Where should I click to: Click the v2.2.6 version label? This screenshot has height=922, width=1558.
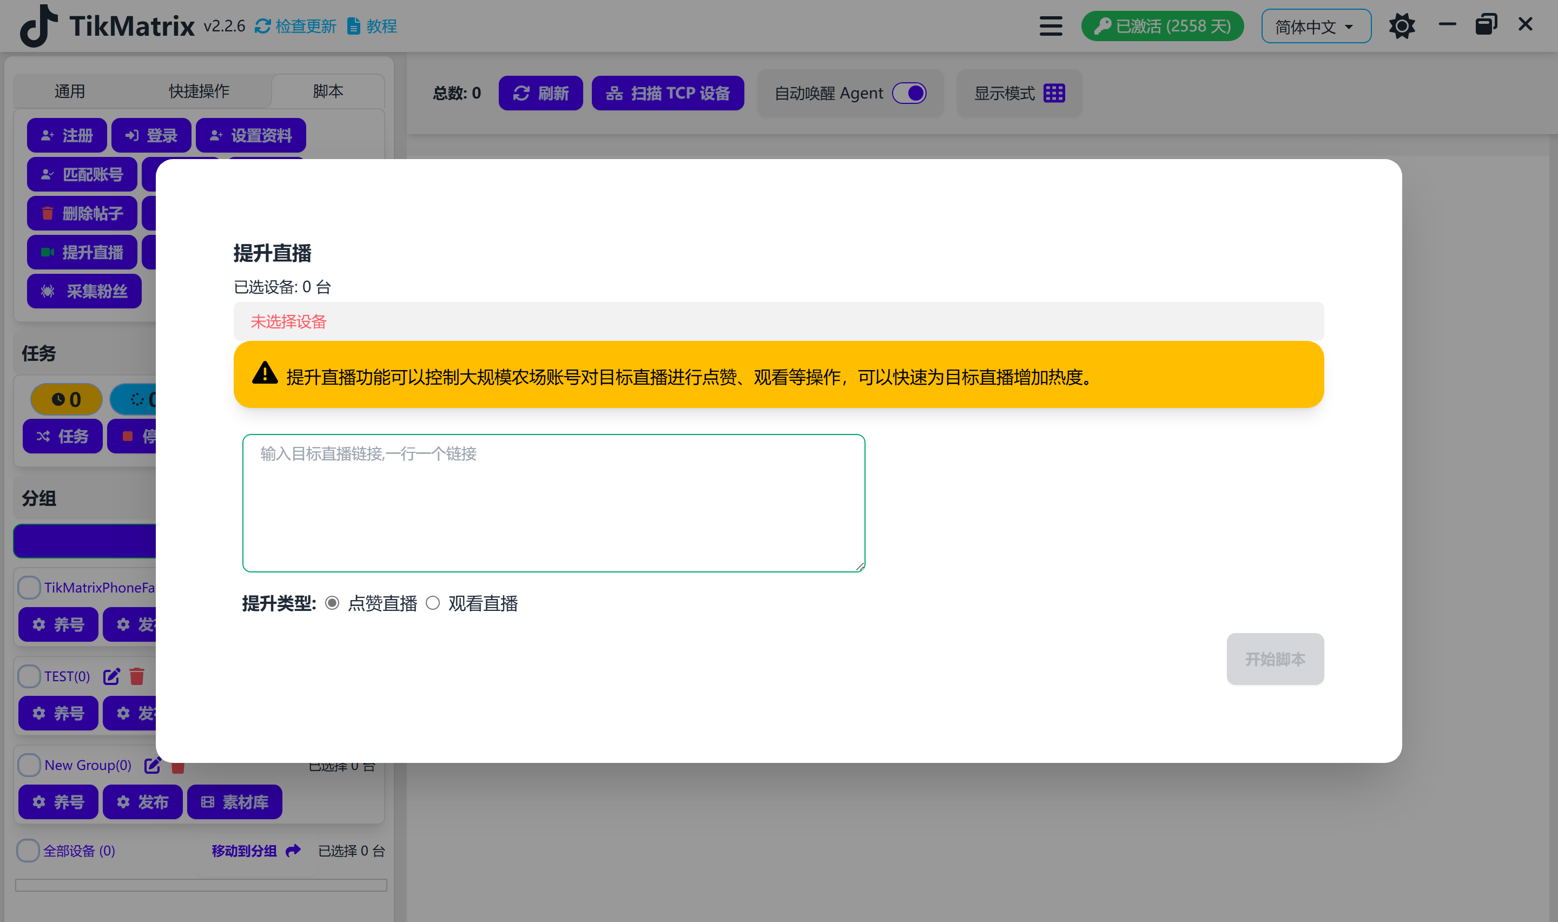click(224, 26)
